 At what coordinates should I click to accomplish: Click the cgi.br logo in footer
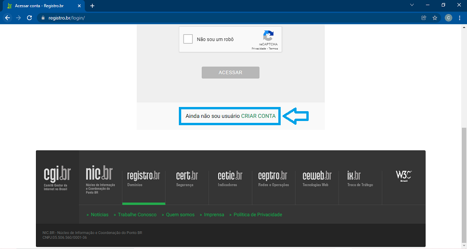[57, 178]
